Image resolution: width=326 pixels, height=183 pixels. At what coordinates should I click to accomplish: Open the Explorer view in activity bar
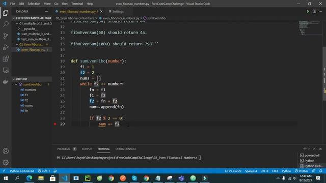[6, 13]
